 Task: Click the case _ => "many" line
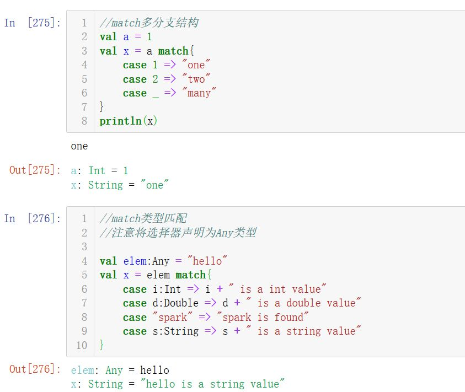169,93
